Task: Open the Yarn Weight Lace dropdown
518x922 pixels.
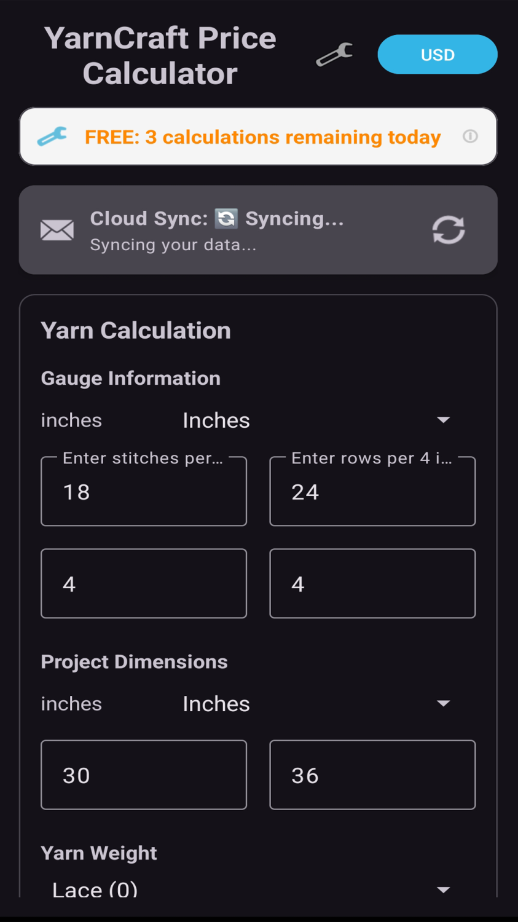Action: [x=252, y=889]
